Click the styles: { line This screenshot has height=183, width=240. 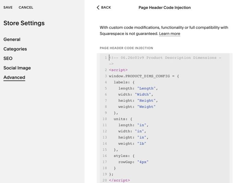[x=124, y=156]
